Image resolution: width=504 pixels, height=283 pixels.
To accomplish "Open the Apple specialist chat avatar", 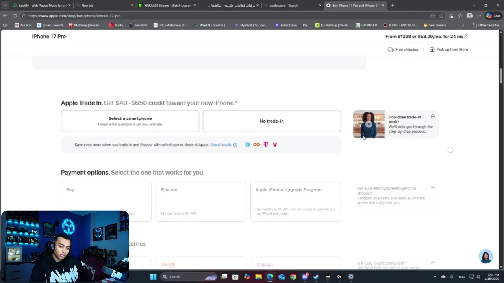I will [485, 256].
